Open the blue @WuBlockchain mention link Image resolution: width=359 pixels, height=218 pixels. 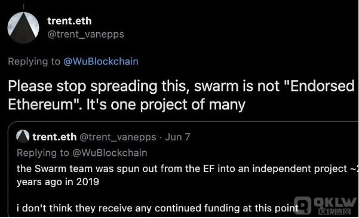click(x=101, y=62)
